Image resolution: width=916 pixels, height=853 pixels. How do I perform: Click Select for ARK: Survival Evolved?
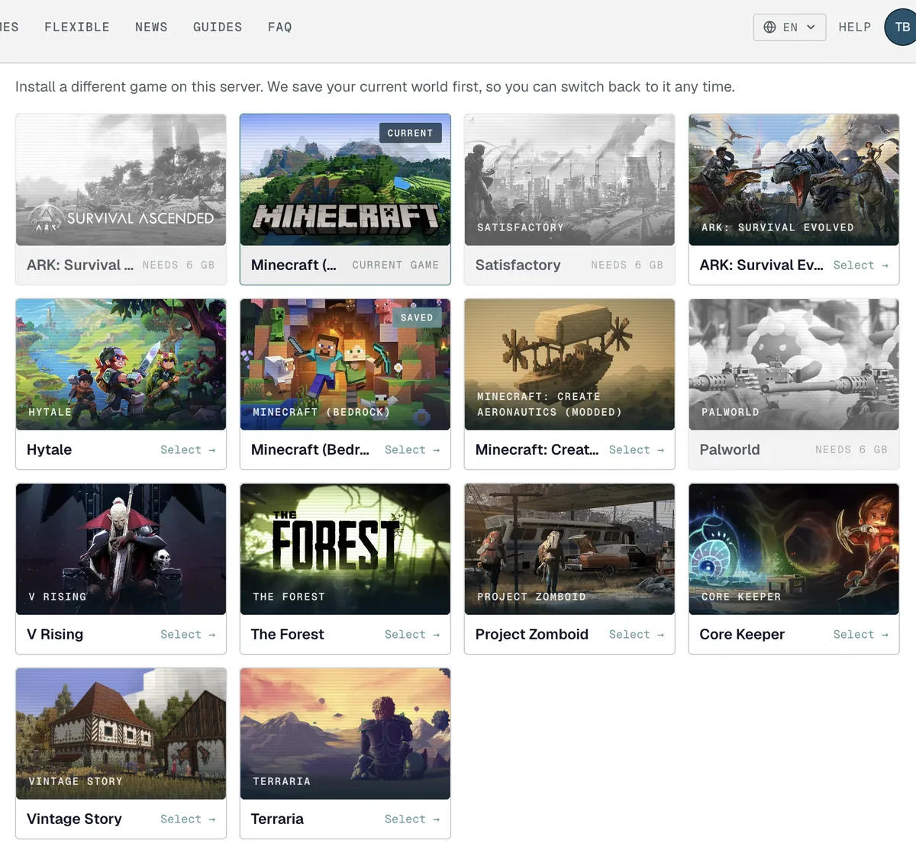[x=860, y=265]
